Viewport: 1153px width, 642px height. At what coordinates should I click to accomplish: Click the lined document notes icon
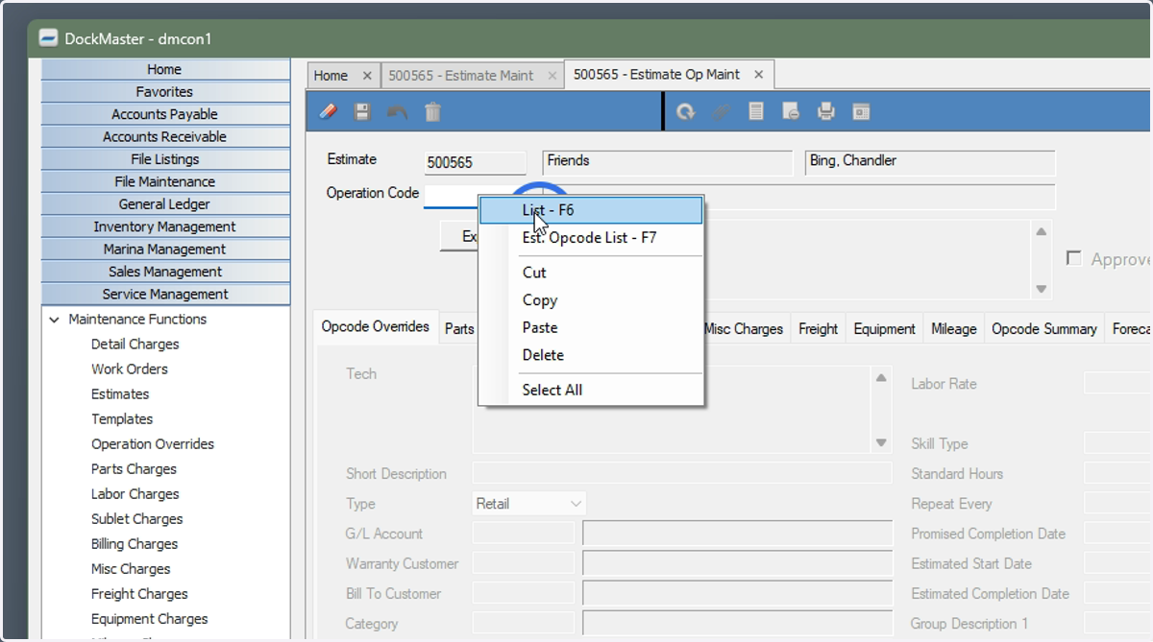pyautogui.click(x=756, y=112)
